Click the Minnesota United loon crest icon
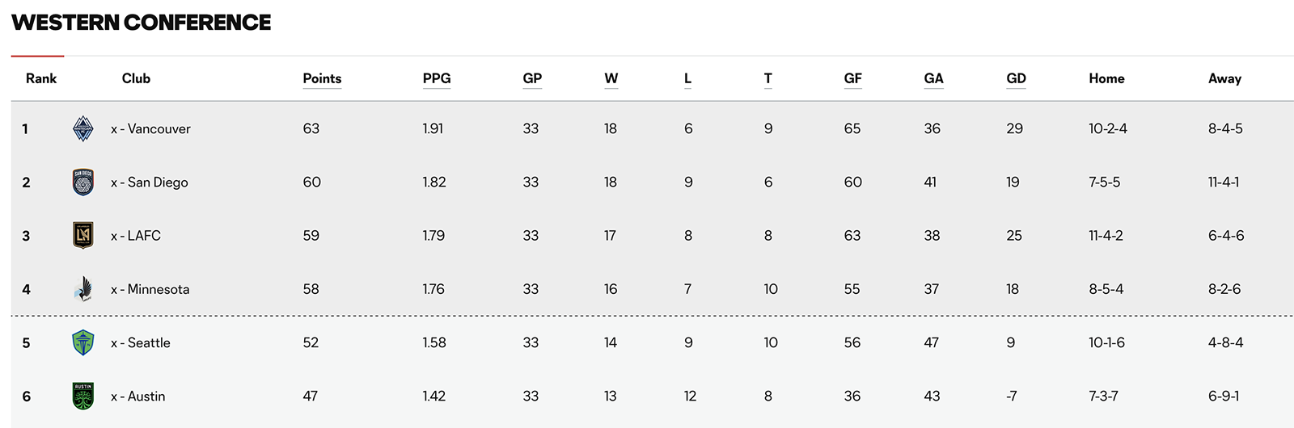The width and height of the screenshot is (1294, 428). click(x=82, y=289)
